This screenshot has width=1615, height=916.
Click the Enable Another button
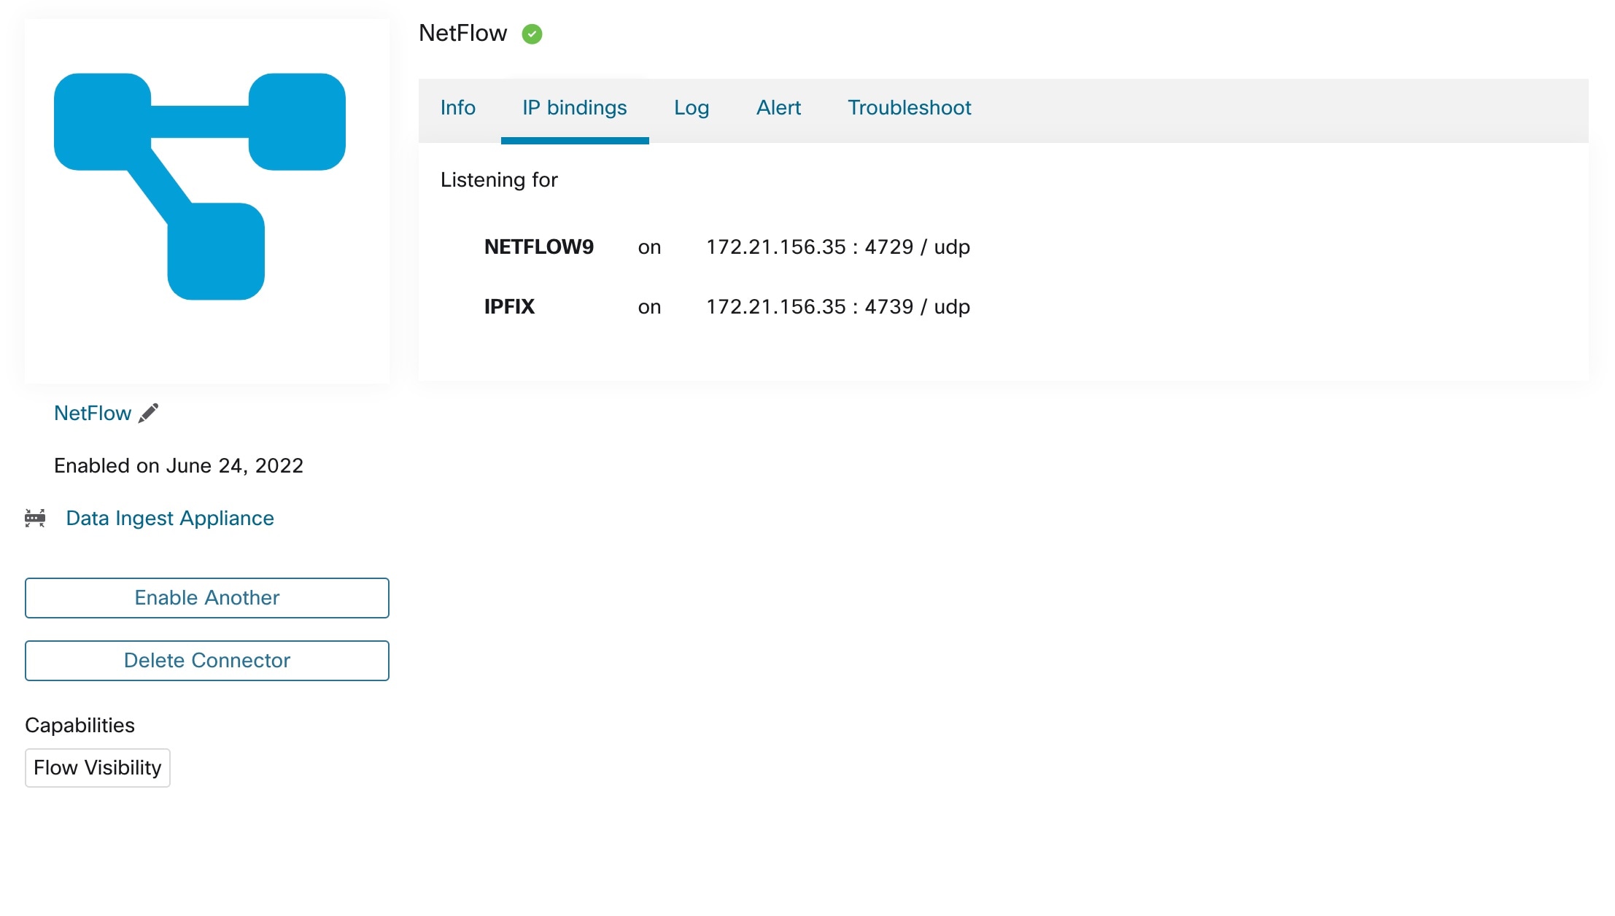pos(206,597)
